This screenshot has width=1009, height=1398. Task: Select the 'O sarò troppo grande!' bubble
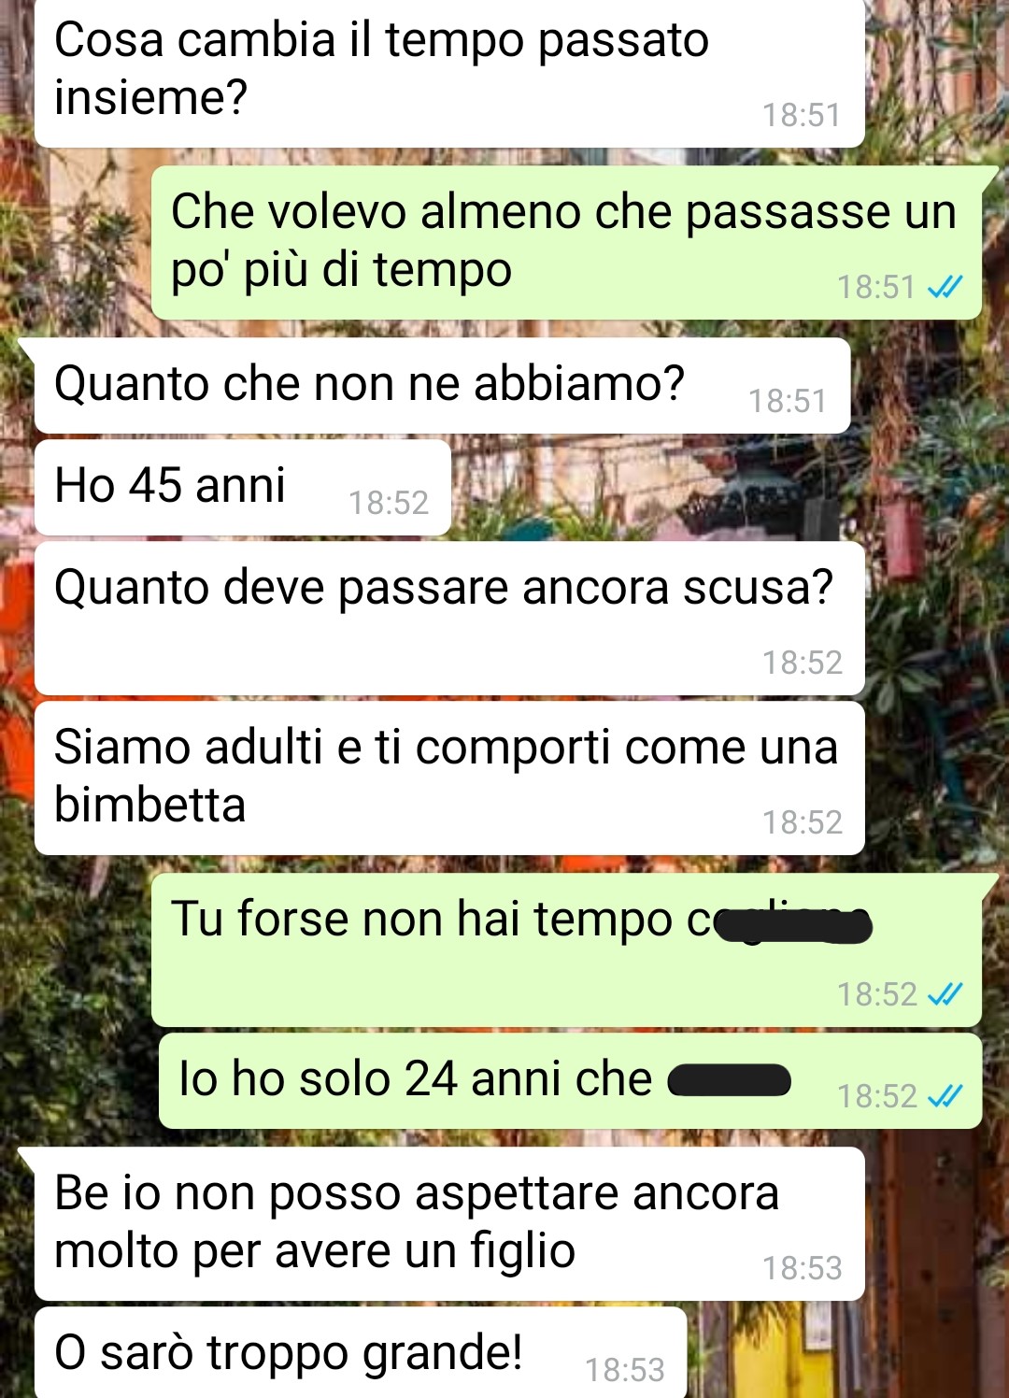361,1352
